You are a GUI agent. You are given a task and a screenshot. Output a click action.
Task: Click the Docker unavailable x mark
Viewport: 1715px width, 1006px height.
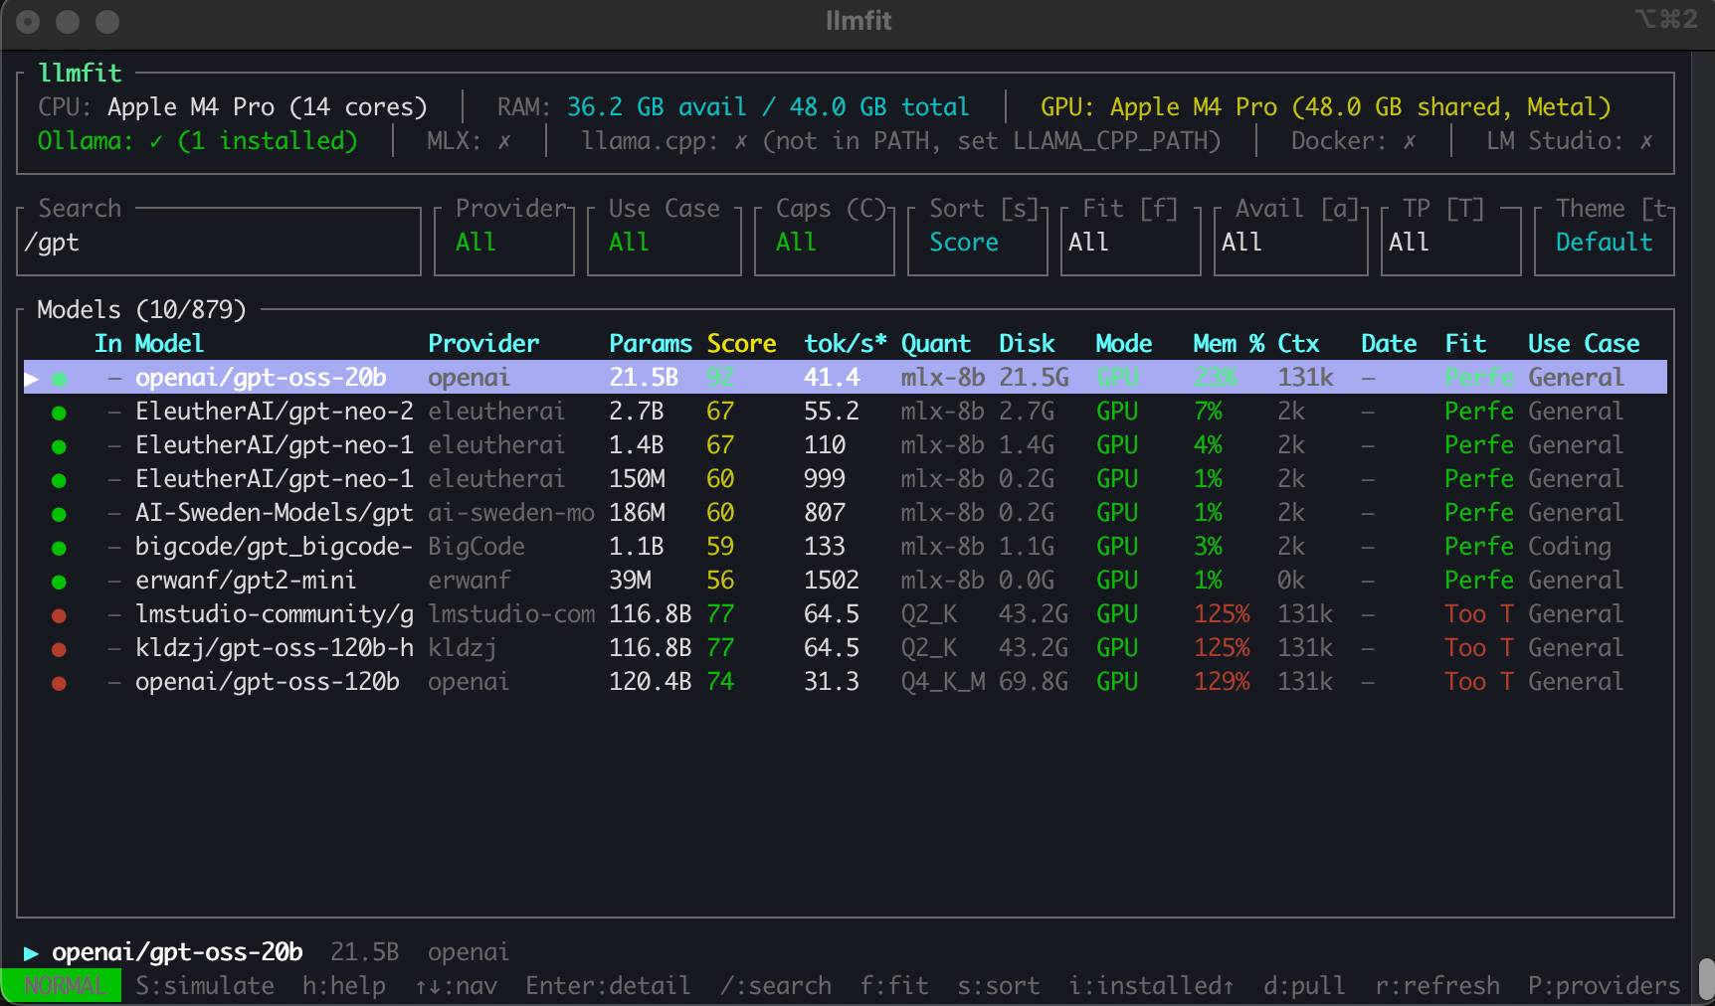(1410, 141)
